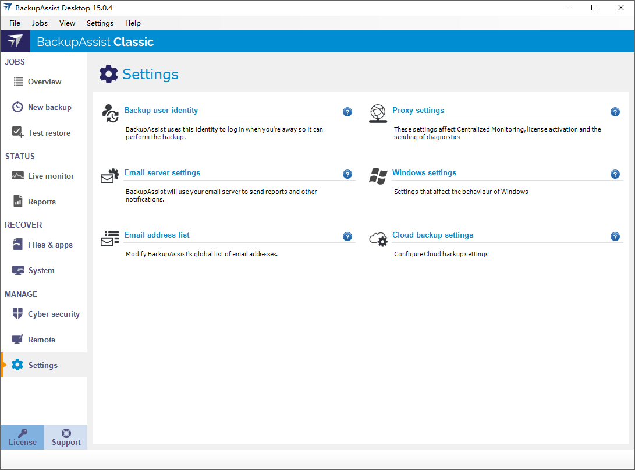Open help for Proxy settings
Viewport: 635px width, 470px height.
point(615,112)
